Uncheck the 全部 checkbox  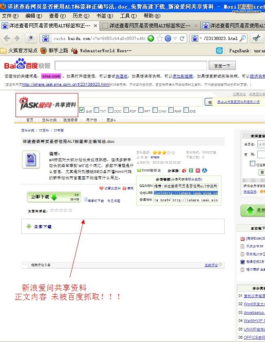[82, 111]
